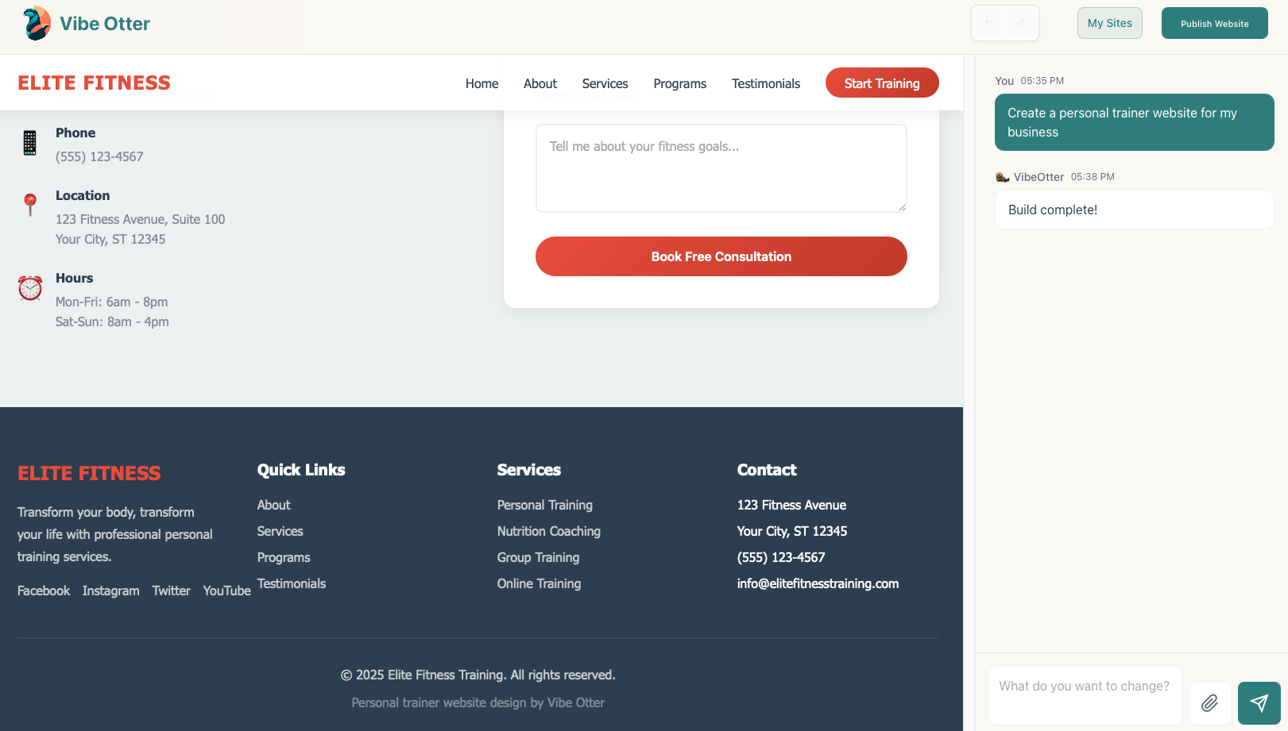The width and height of the screenshot is (1288, 731).
Task: Click the undo arrow icon
Action: pos(988,23)
